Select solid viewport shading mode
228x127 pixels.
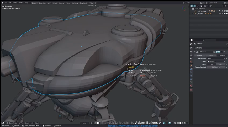[180, 123]
